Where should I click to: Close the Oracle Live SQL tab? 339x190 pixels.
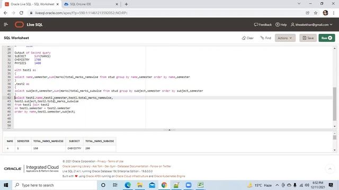pyautogui.click(x=58, y=4)
